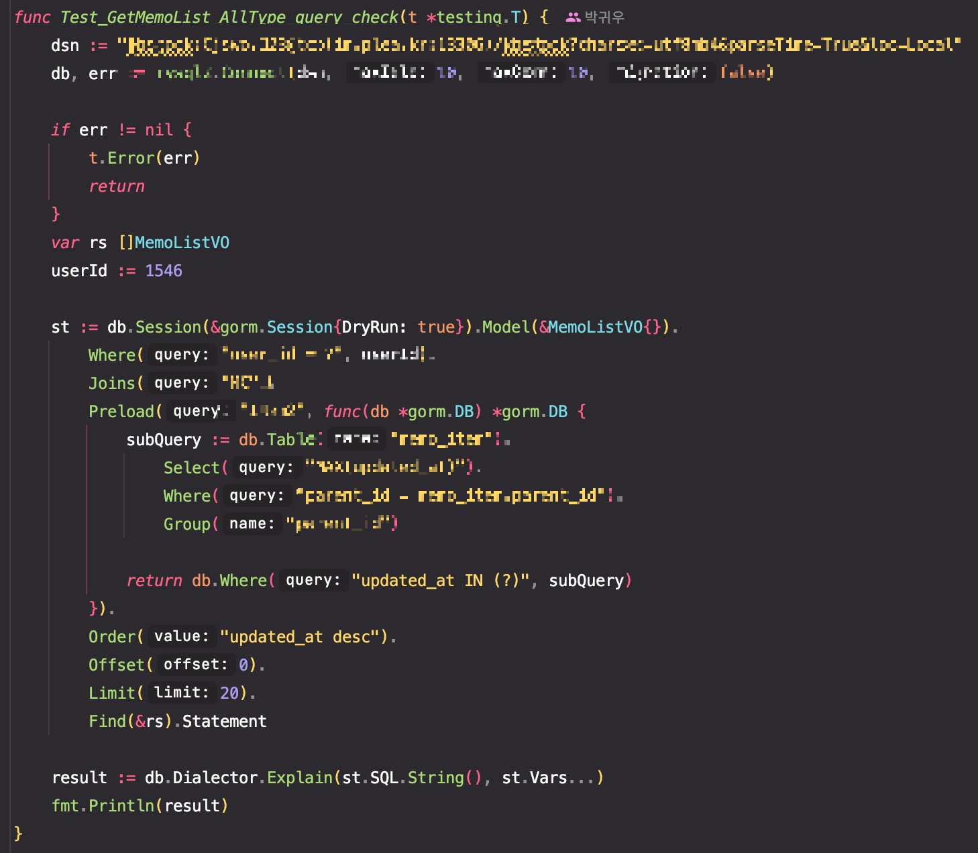Image resolution: width=978 pixels, height=853 pixels.
Task: Click the DryRun field name
Action: click(x=370, y=327)
